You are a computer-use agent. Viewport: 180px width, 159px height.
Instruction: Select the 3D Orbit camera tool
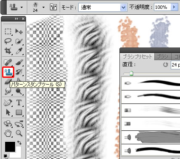19,124
